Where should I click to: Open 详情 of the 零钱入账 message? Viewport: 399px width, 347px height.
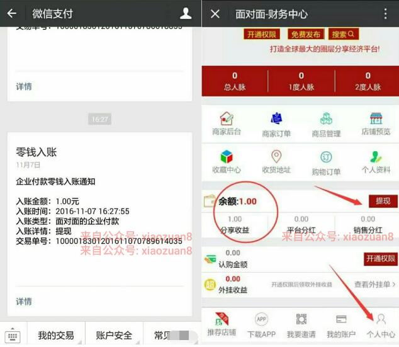pos(24,302)
